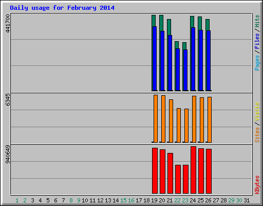Click green weekend day label 15

click(123, 200)
